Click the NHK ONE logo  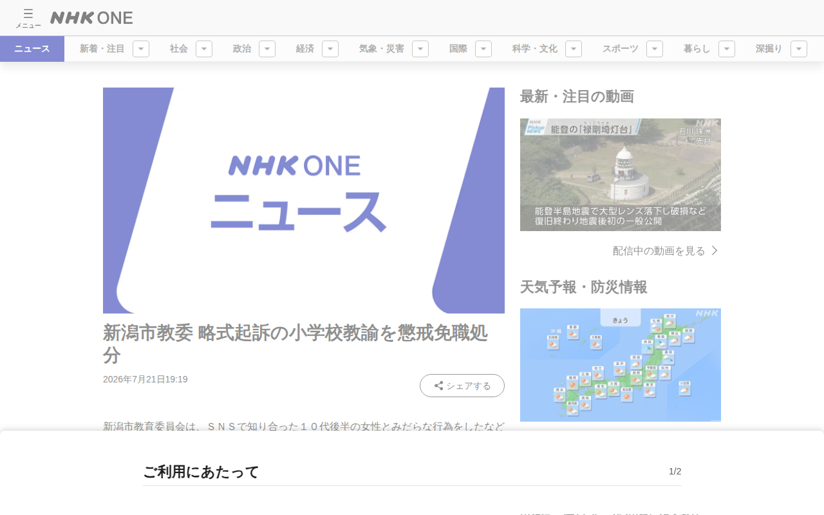coord(91,18)
